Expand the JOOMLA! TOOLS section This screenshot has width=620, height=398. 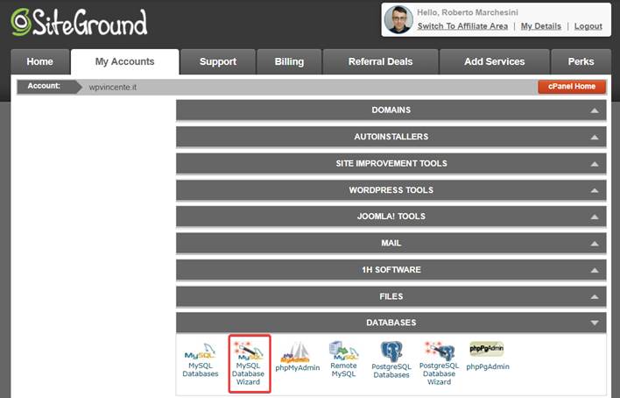pyautogui.click(x=391, y=217)
